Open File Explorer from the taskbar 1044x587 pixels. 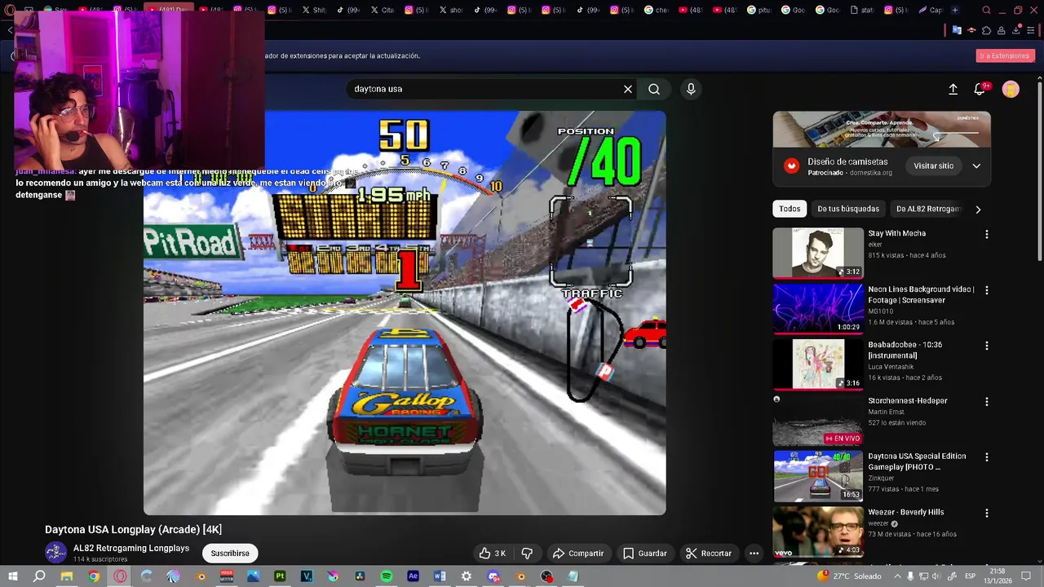click(x=67, y=576)
